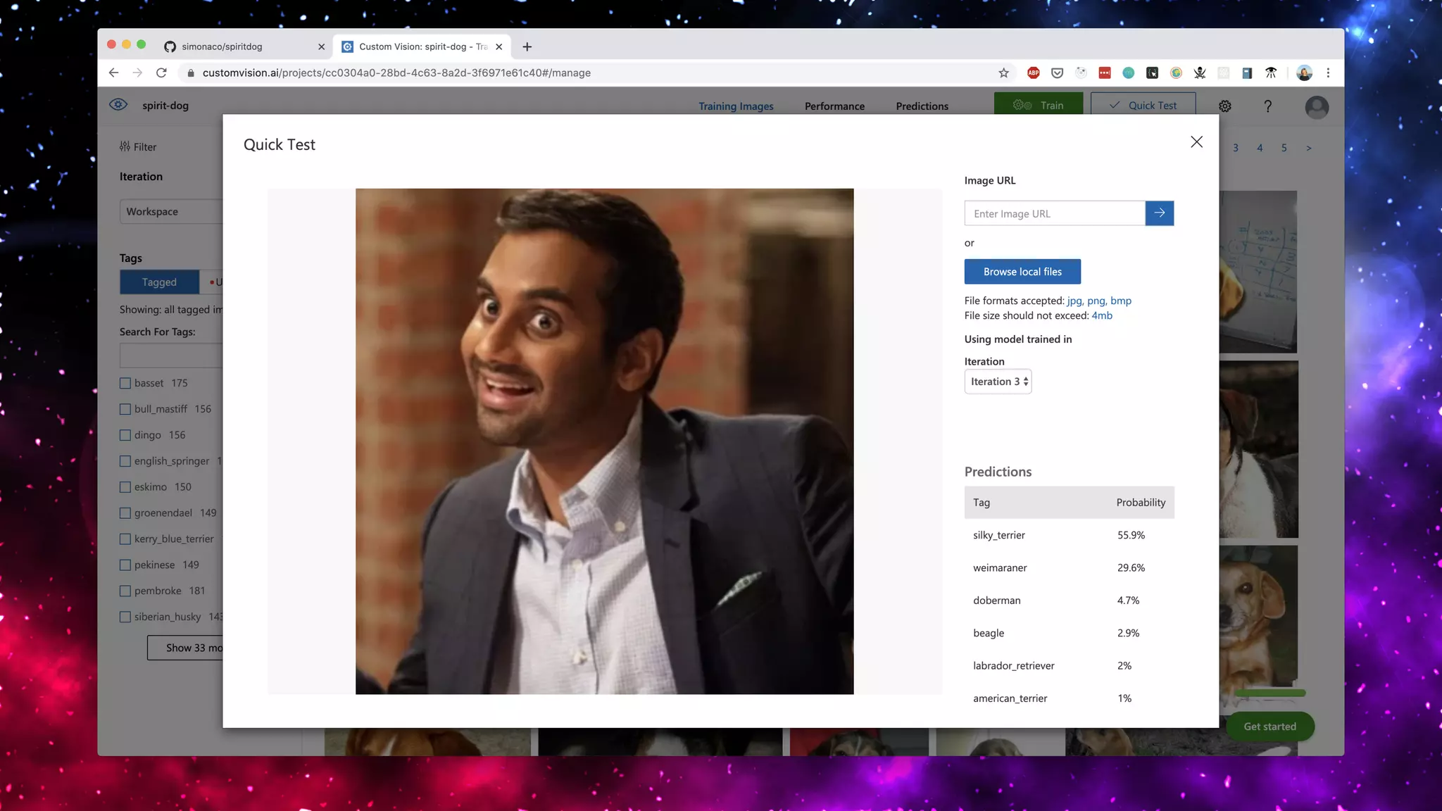
Task: Check the dingo tag checkbox
Action: [x=125, y=436]
